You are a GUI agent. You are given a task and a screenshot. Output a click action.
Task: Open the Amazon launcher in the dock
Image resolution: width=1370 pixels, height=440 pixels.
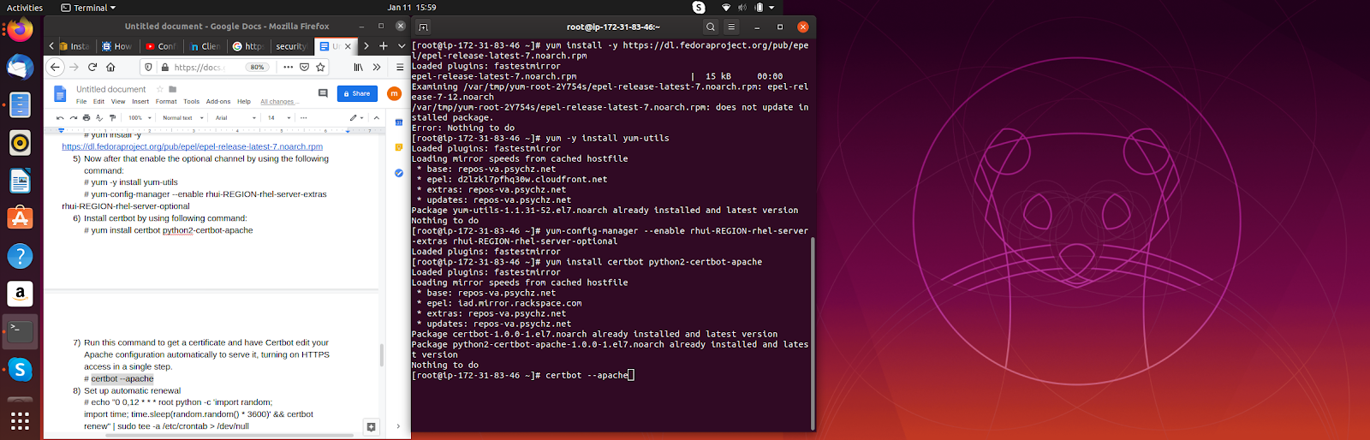click(x=20, y=294)
